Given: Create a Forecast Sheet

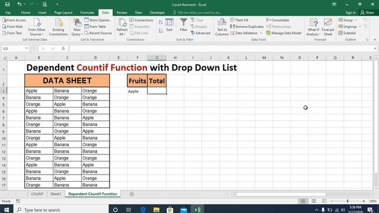Looking at the screenshot, I should tap(327, 27).
